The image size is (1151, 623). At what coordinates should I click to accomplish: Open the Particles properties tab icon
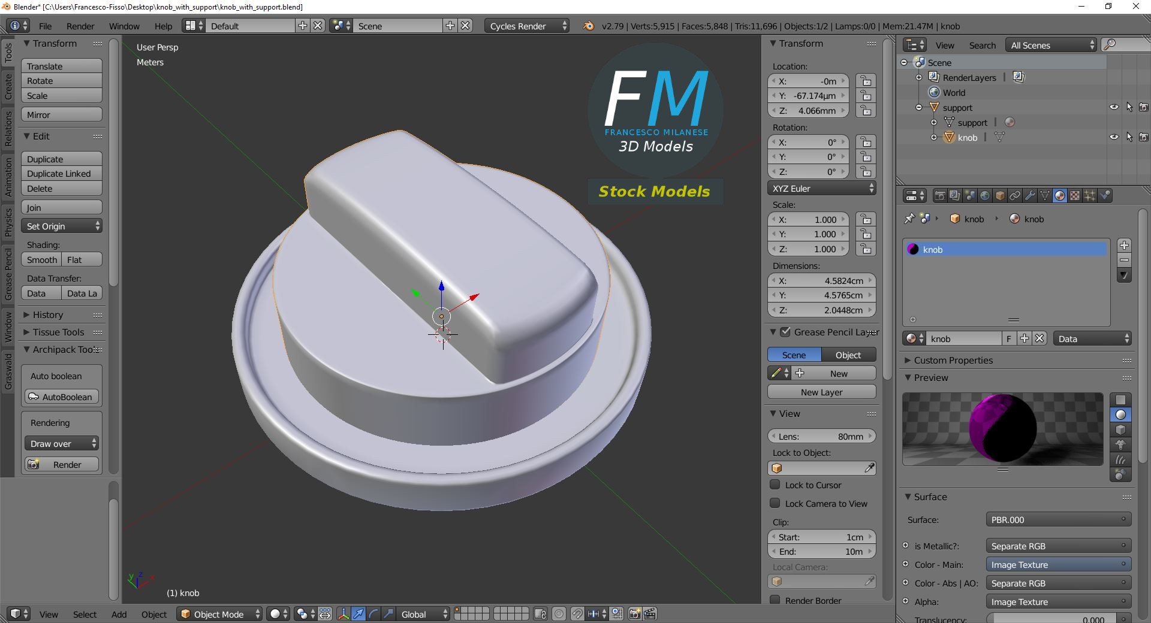(x=1090, y=196)
